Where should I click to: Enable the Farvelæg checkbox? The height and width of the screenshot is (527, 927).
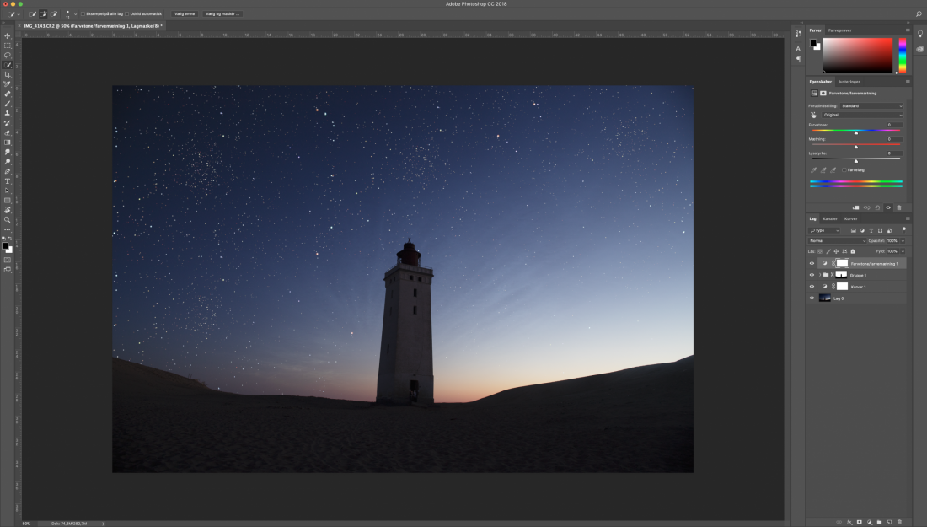(844, 169)
